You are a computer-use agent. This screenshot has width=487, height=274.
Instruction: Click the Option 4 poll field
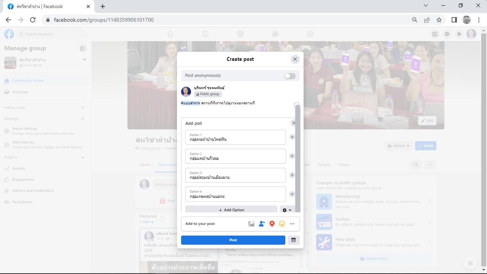[x=236, y=194]
